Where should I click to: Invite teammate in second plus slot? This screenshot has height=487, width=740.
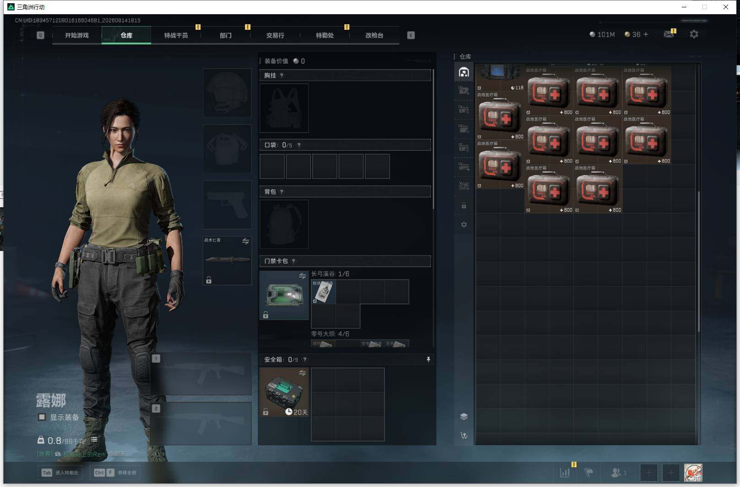(x=671, y=473)
